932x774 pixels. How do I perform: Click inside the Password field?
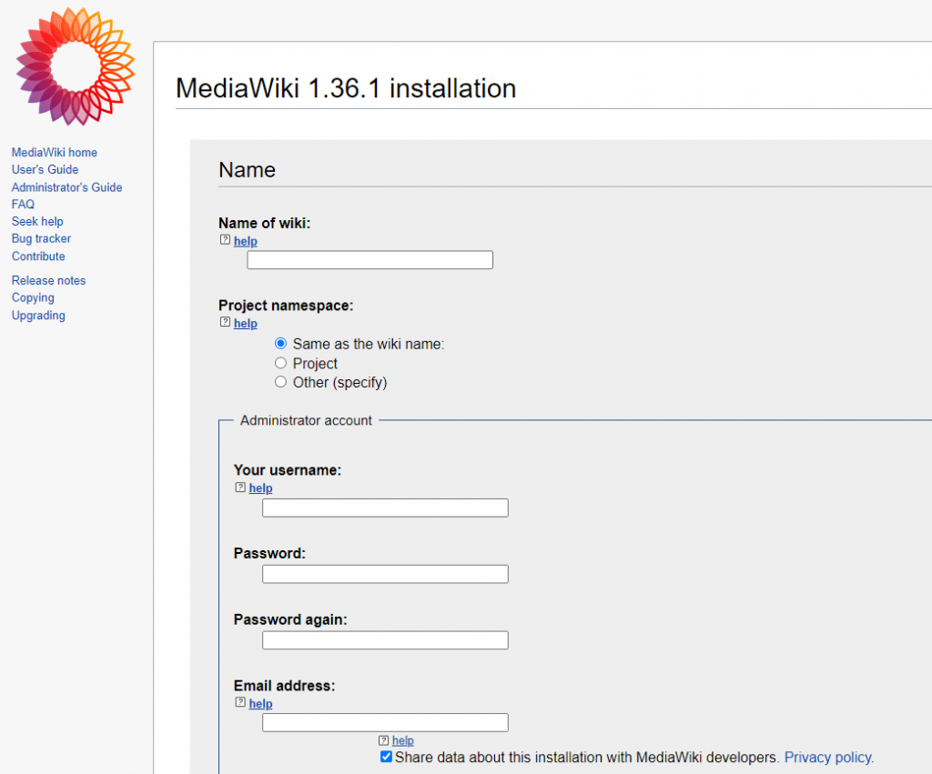tap(384, 573)
